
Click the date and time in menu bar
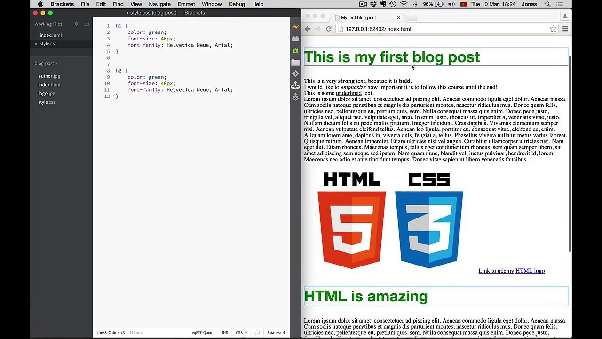pos(493,4)
